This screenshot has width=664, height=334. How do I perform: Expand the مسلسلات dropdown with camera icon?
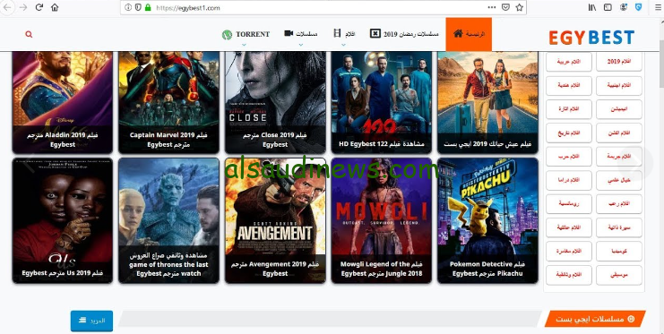pos(301,34)
